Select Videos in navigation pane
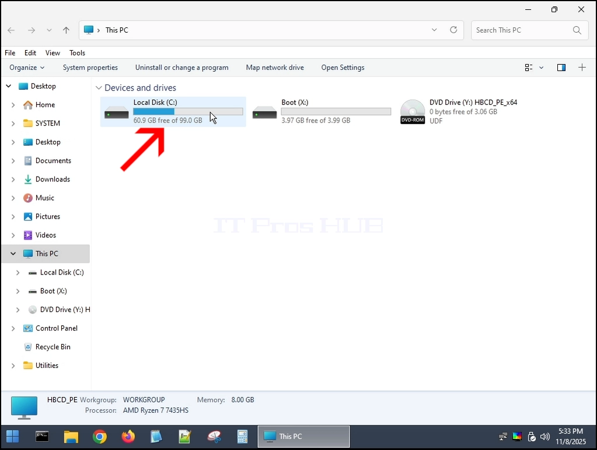The image size is (597, 450). point(46,235)
